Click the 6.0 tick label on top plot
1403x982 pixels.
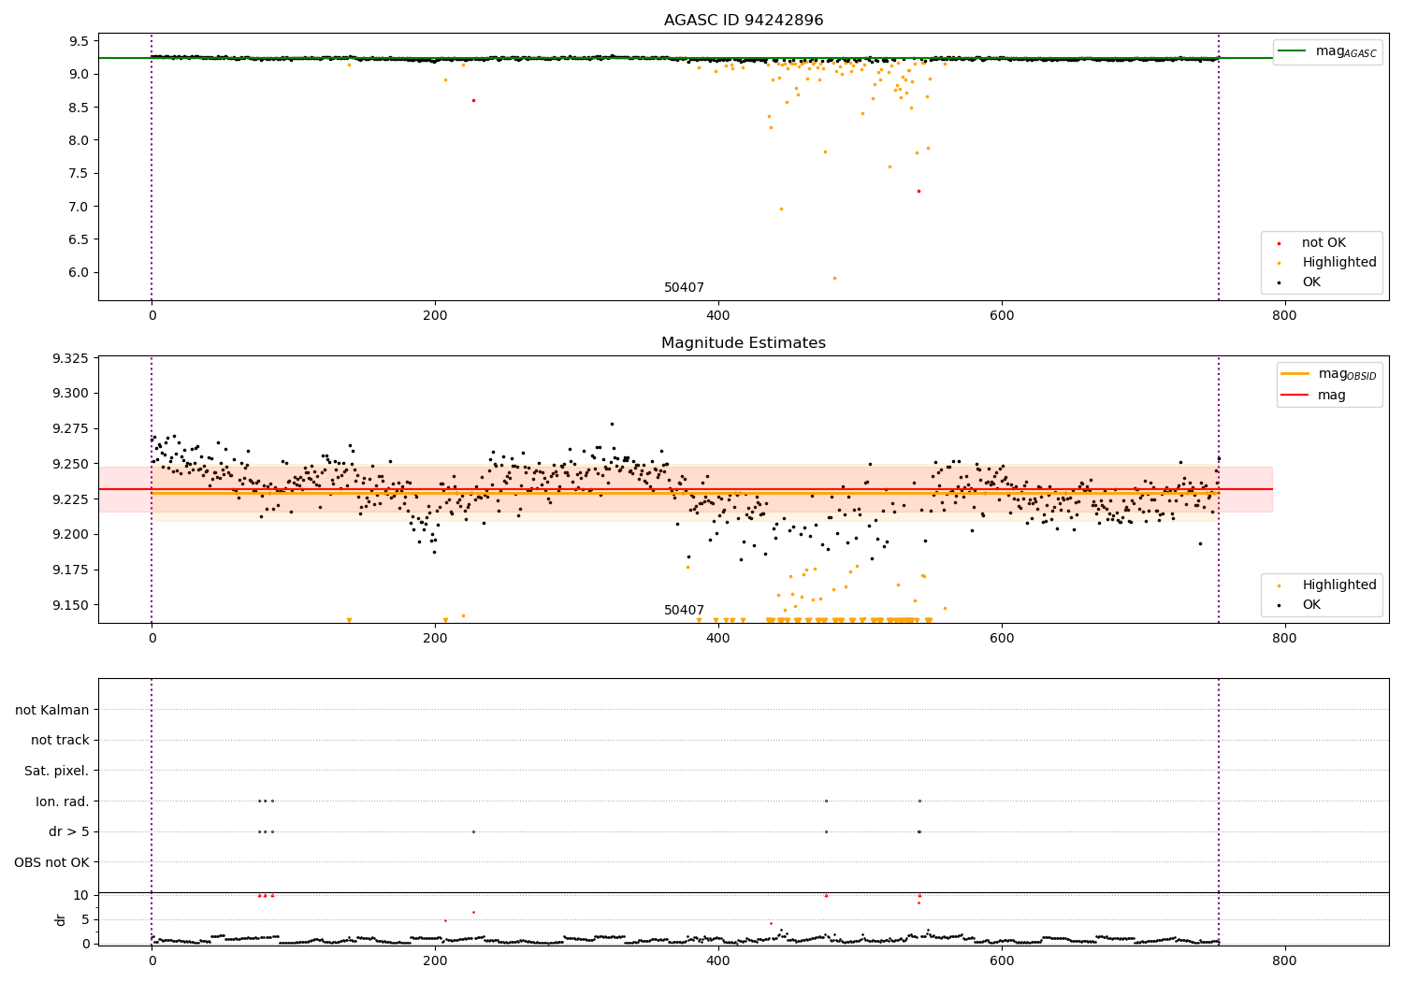(80, 273)
